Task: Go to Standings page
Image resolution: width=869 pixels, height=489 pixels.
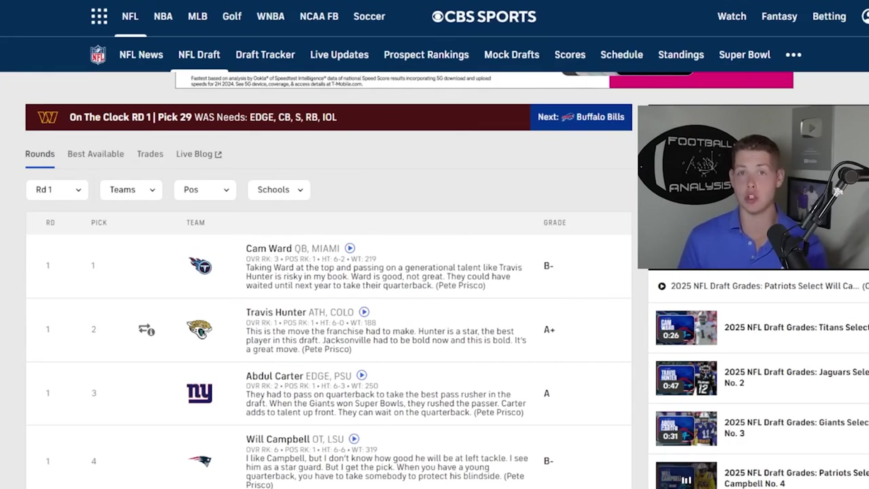Action: 681,55
